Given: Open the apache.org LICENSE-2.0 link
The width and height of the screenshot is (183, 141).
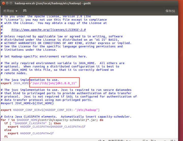Looking at the screenshot, I should click(x=49, y=30).
